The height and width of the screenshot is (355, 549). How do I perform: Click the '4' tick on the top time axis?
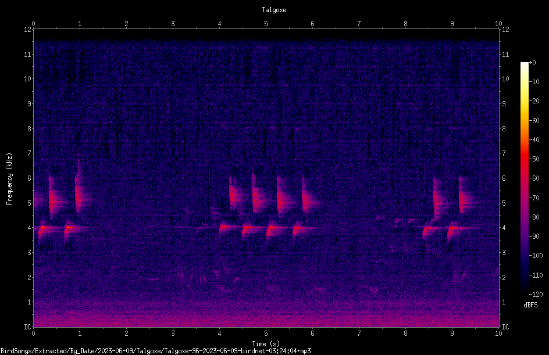[219, 23]
